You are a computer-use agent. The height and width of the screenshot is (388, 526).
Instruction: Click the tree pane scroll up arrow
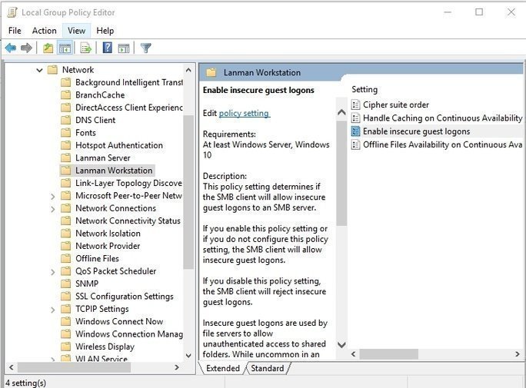click(x=188, y=70)
